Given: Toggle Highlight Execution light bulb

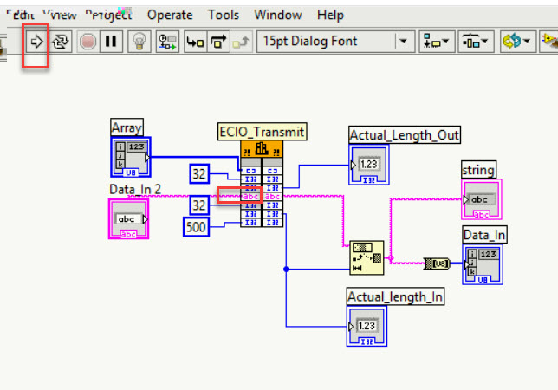Looking at the screenshot, I should [x=139, y=42].
